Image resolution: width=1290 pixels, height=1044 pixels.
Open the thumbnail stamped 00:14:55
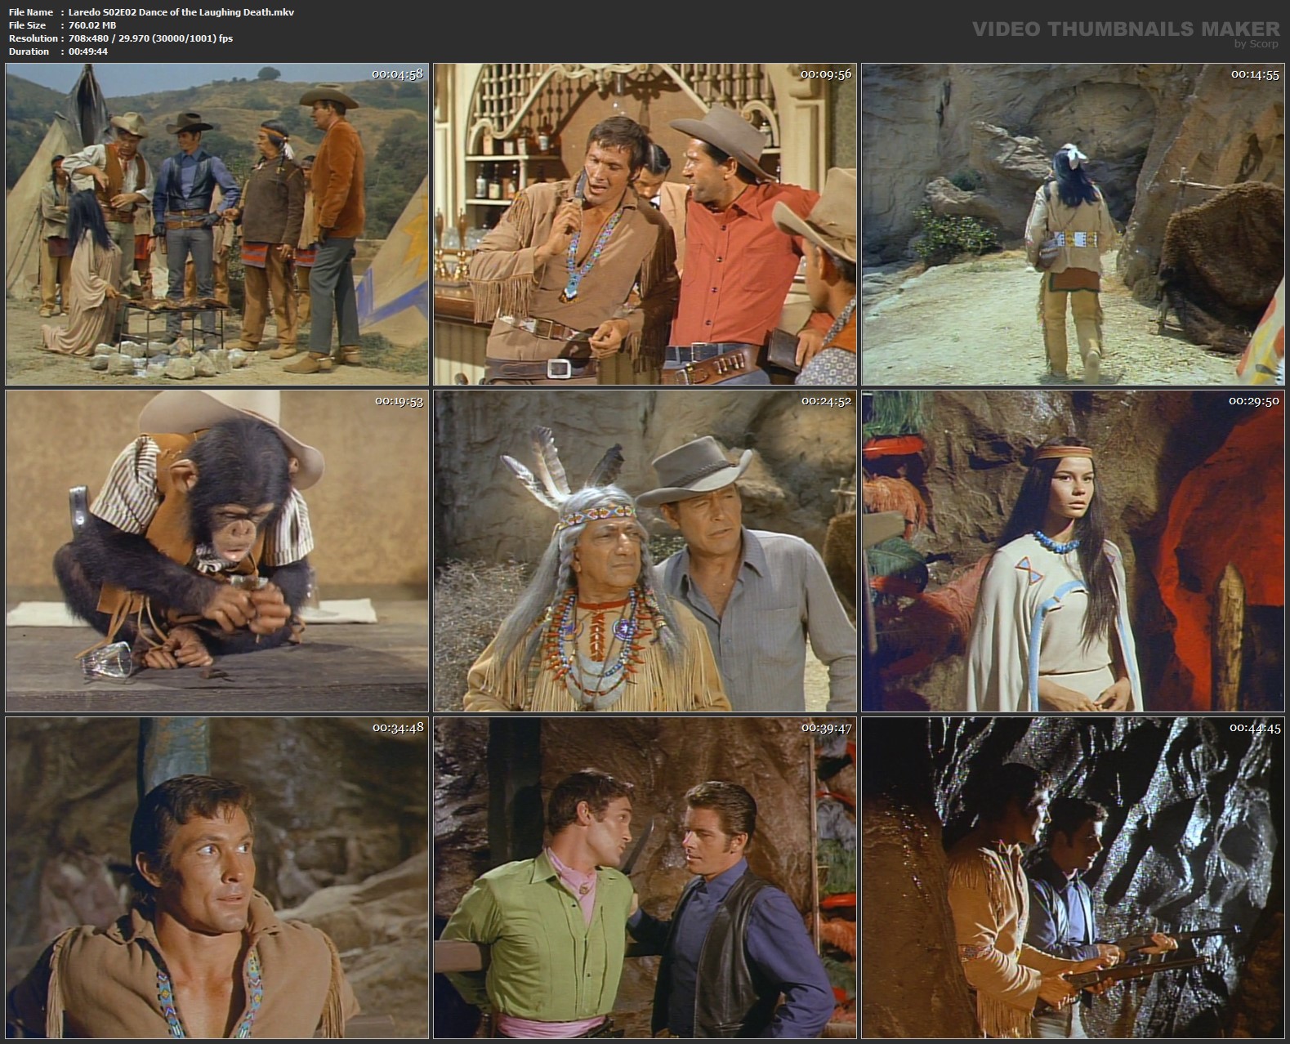point(1073,224)
